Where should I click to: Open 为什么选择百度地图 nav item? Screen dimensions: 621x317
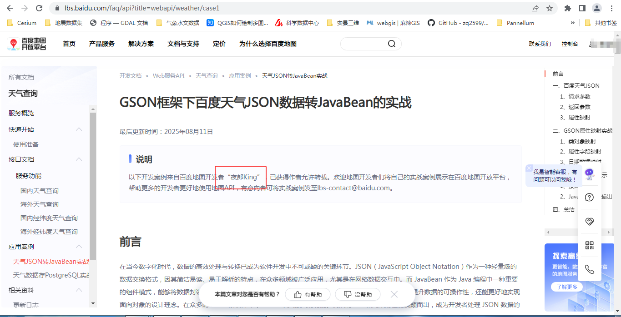click(268, 44)
